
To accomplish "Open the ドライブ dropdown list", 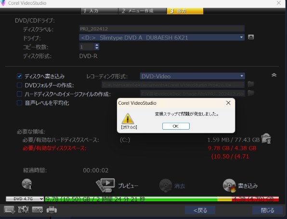I will tap(162, 37).
